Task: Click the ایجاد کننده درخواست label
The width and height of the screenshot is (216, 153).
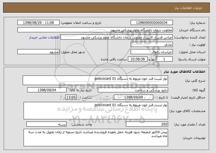Action: click(x=190, y=38)
